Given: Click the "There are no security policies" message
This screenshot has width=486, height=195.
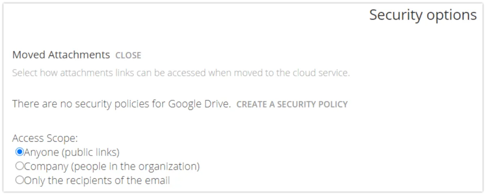Looking at the screenshot, I should 122,104.
